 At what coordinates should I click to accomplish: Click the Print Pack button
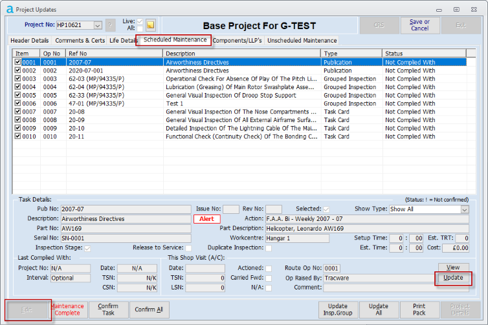pos(419,309)
